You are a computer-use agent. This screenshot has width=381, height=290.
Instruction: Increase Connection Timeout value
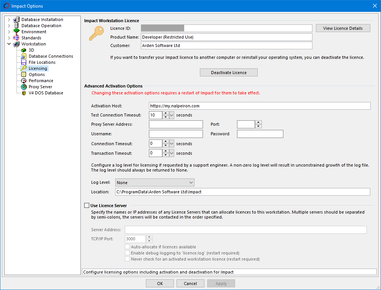click(x=166, y=142)
